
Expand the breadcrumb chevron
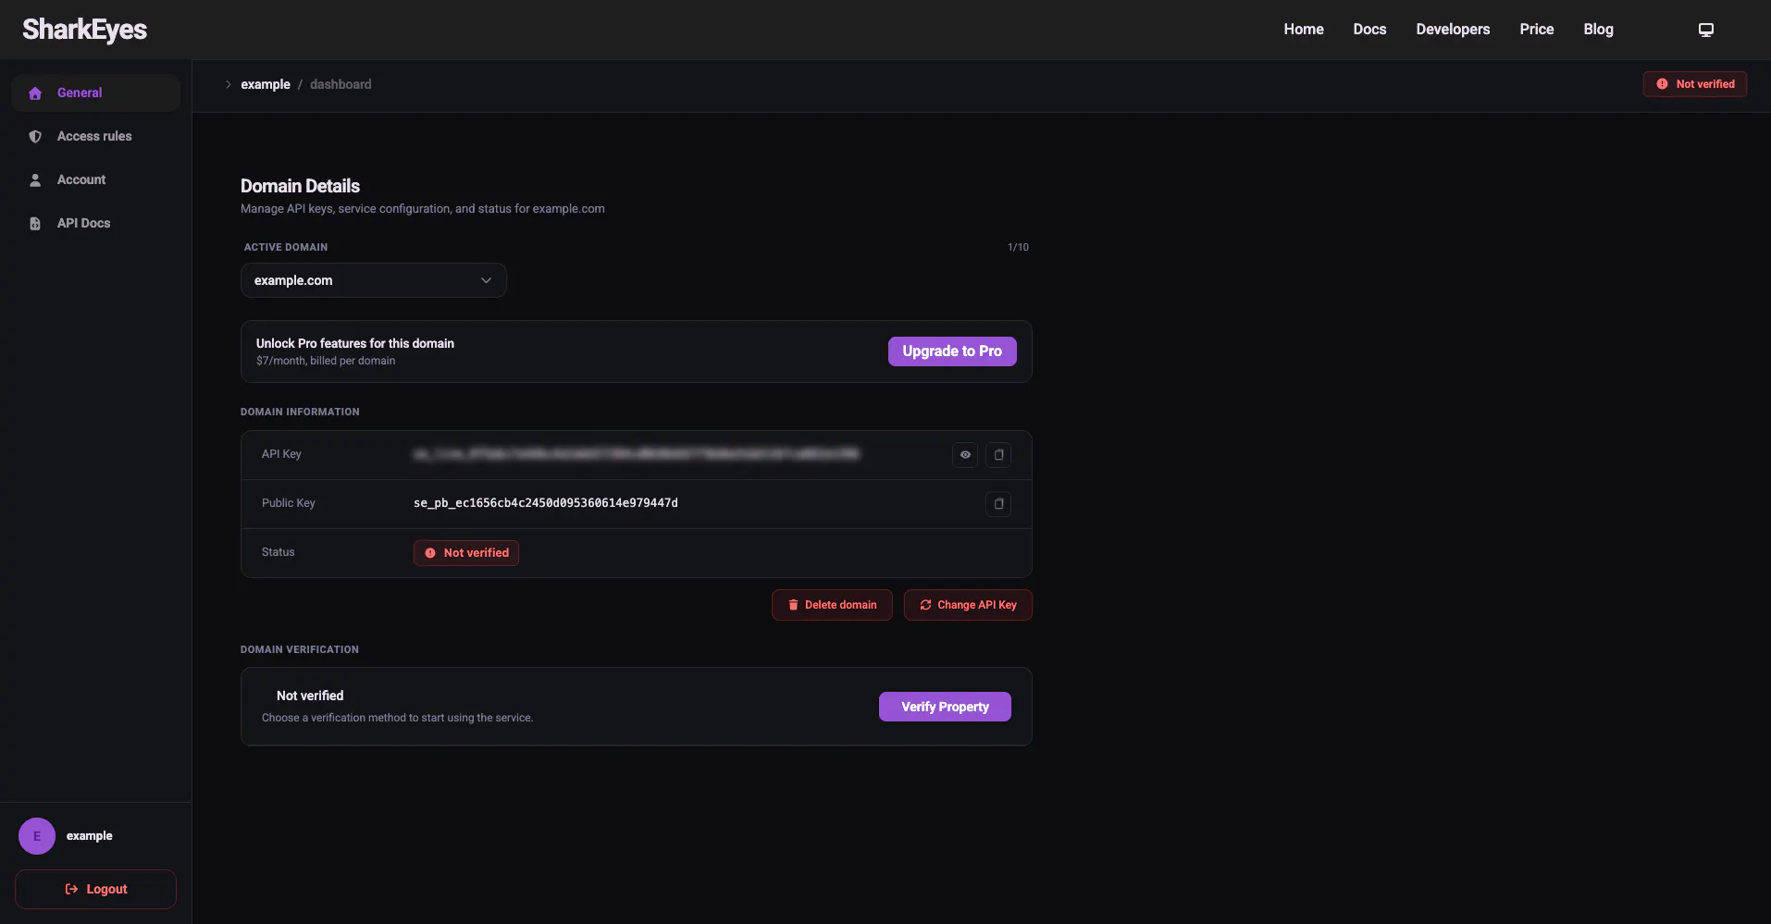click(x=228, y=84)
